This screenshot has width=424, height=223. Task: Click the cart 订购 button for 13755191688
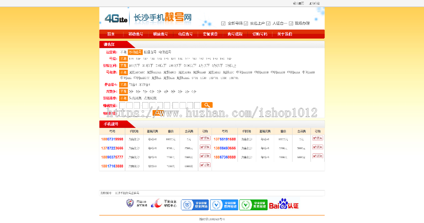pyautogui.click(x=318, y=138)
